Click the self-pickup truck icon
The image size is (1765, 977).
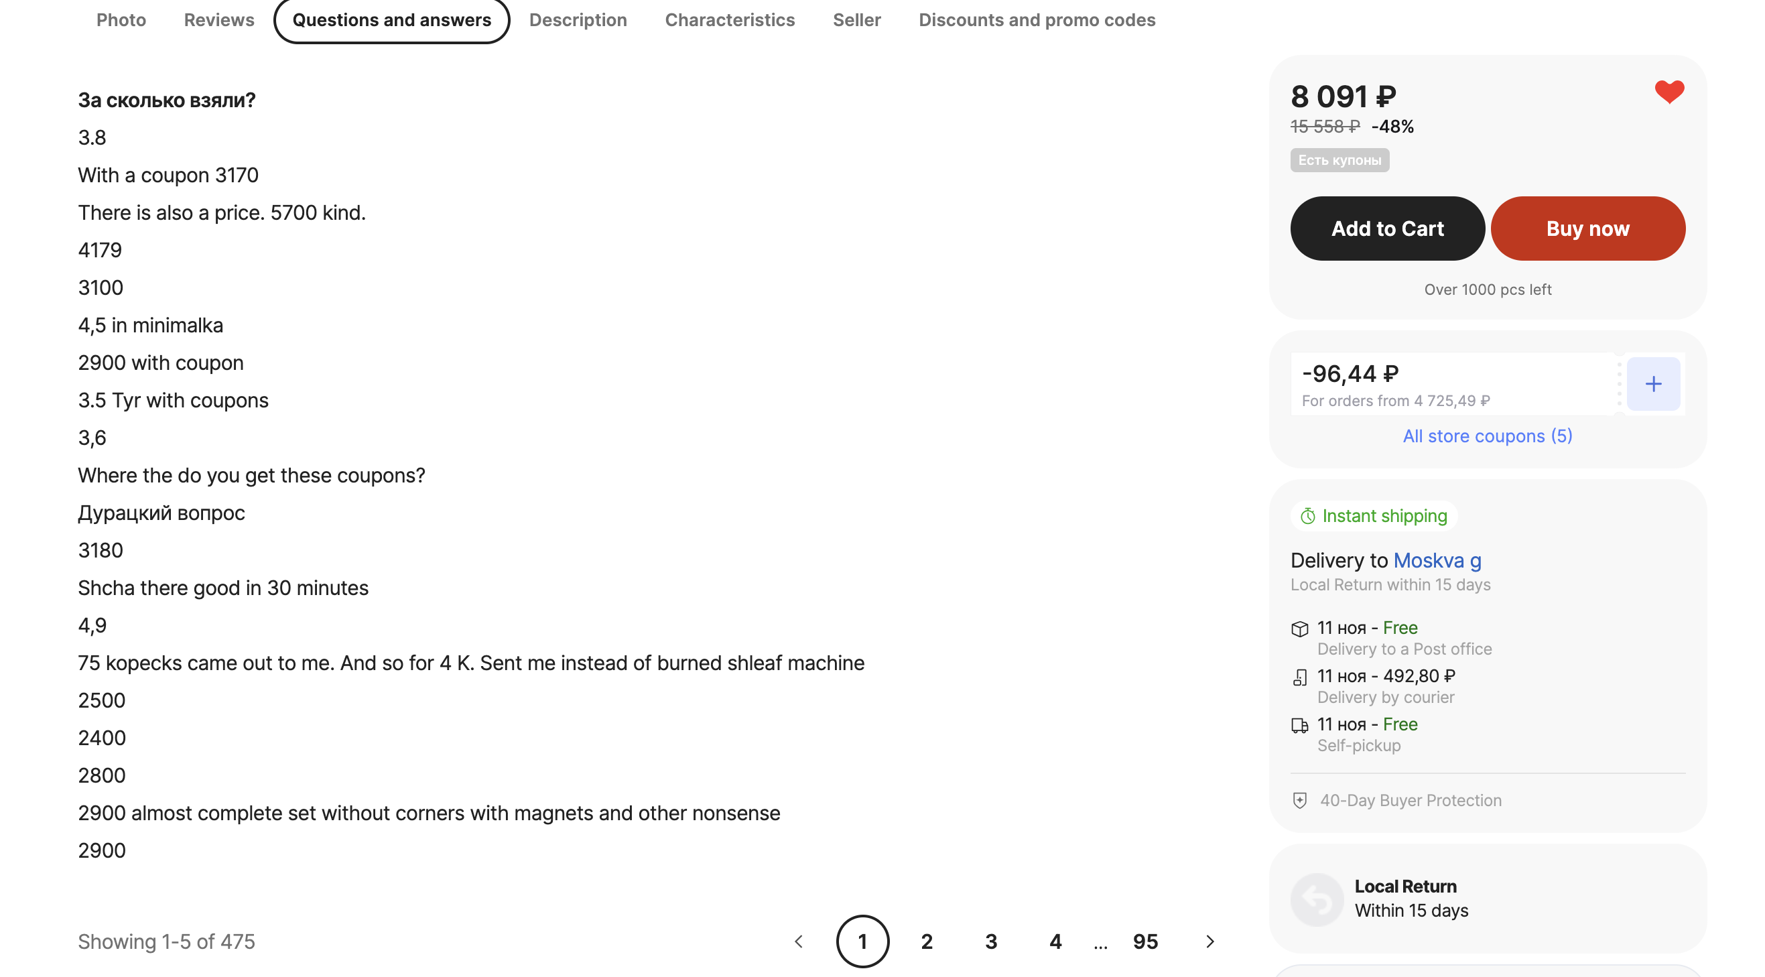(x=1299, y=725)
